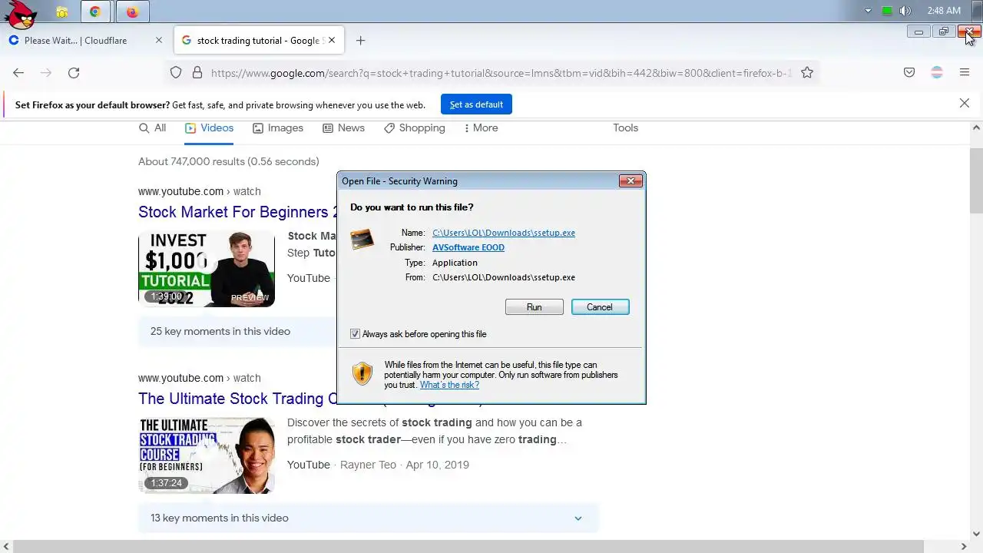
Task: Expand the 25 key moments section
Action: (237, 332)
